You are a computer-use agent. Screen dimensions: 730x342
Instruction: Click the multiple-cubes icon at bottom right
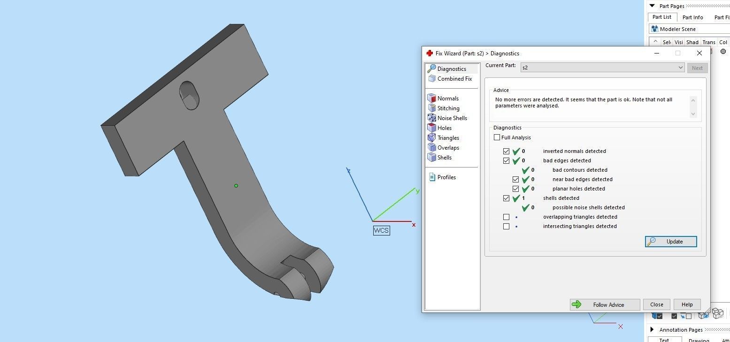717,313
